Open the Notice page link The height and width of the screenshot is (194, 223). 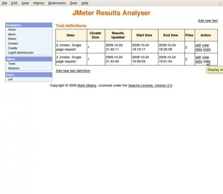12,39
